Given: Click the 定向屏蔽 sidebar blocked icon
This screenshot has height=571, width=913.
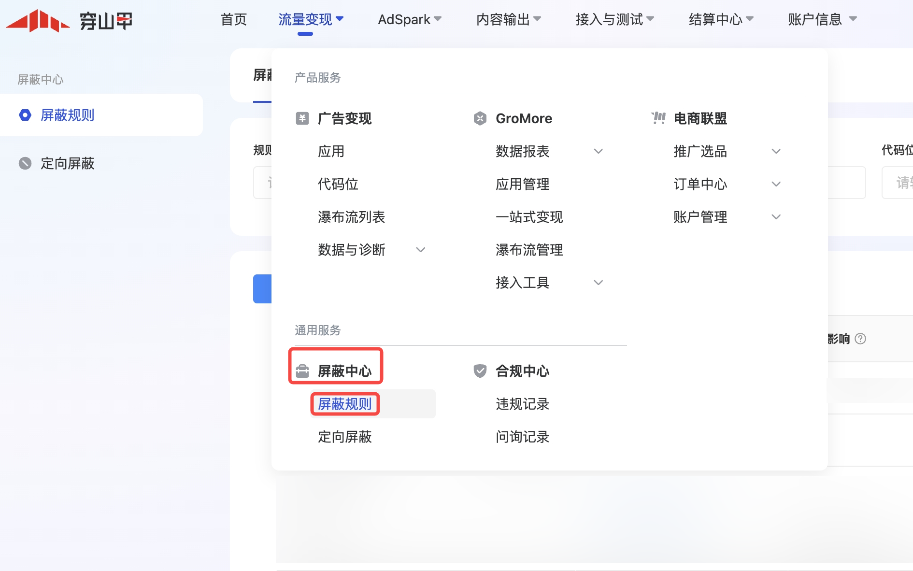Looking at the screenshot, I should (25, 163).
